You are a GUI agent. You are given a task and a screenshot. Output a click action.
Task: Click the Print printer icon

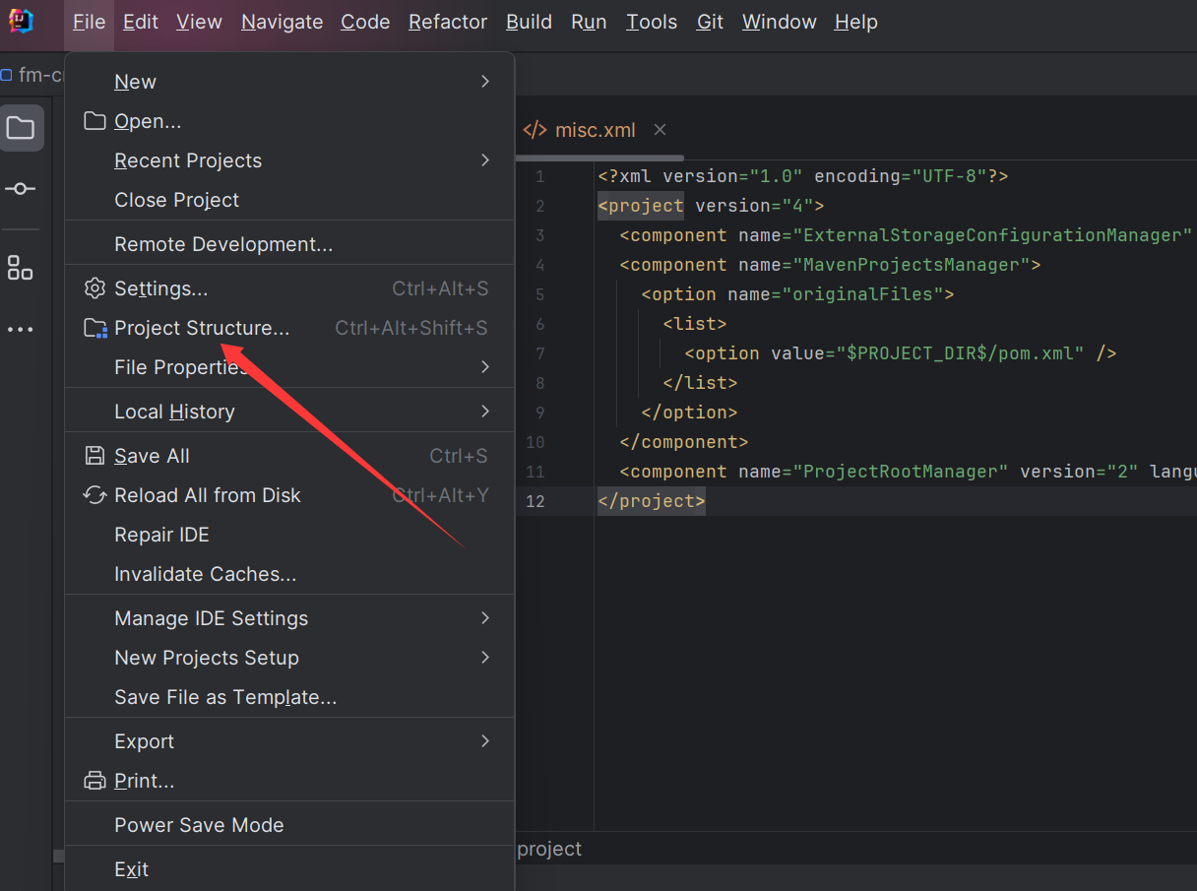coord(94,781)
